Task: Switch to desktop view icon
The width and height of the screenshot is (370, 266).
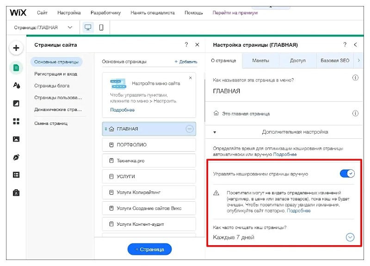Action: click(x=87, y=27)
